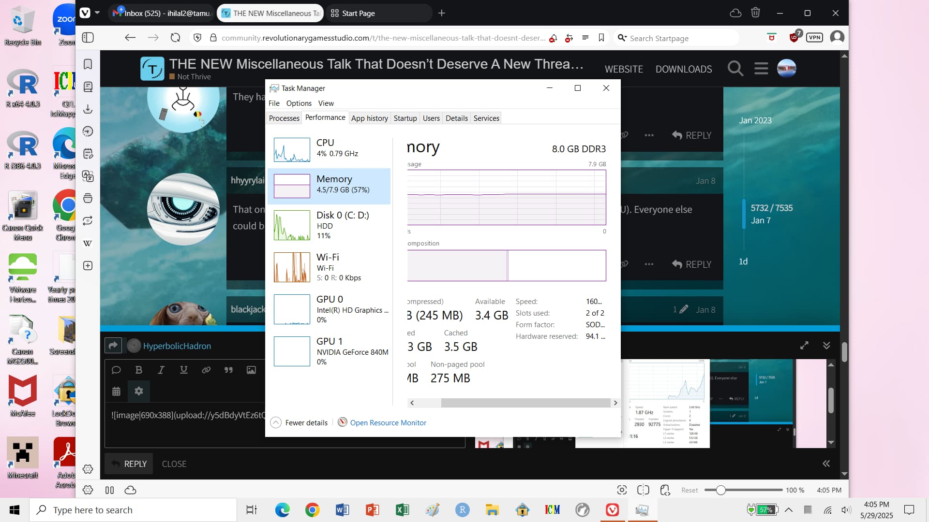Open the Notes panel in sidebar

click(88, 154)
